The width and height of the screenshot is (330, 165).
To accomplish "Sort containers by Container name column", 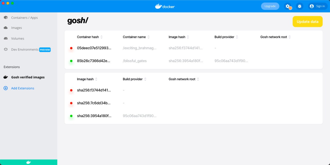I will click(x=148, y=37).
